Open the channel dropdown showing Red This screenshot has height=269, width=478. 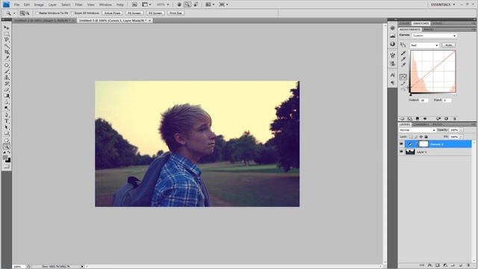425,45
